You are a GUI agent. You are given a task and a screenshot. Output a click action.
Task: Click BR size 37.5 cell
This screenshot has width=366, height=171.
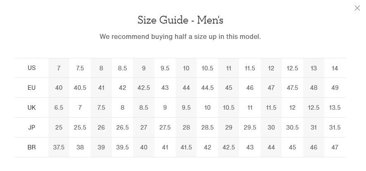pyautogui.click(x=59, y=147)
